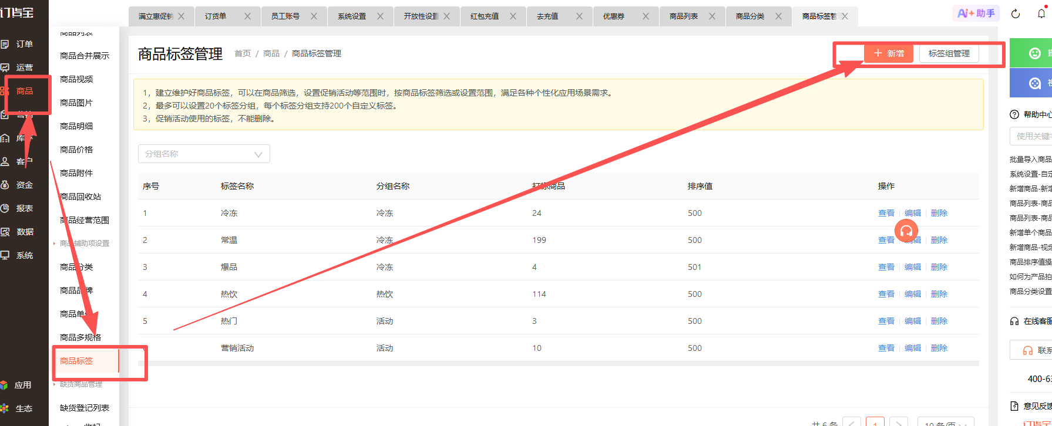Viewport: 1052px width, 426px height.
Task: Switch to the 红包充值 tab
Action: click(485, 16)
